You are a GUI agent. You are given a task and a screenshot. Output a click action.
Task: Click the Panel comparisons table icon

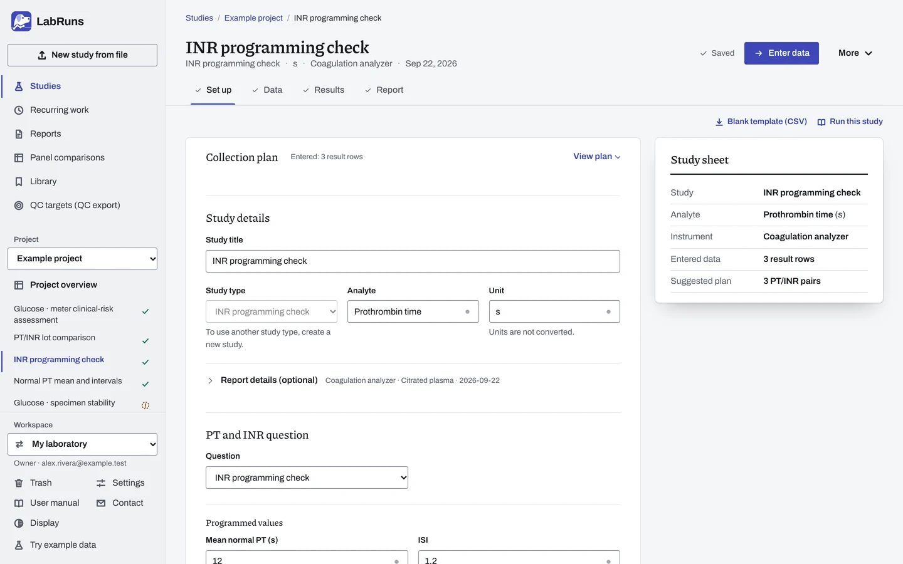pos(19,158)
